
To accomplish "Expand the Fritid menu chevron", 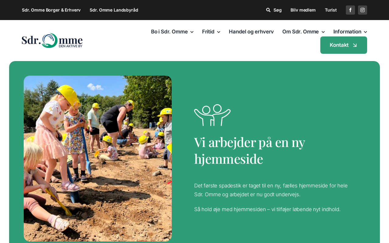I will click(x=219, y=32).
